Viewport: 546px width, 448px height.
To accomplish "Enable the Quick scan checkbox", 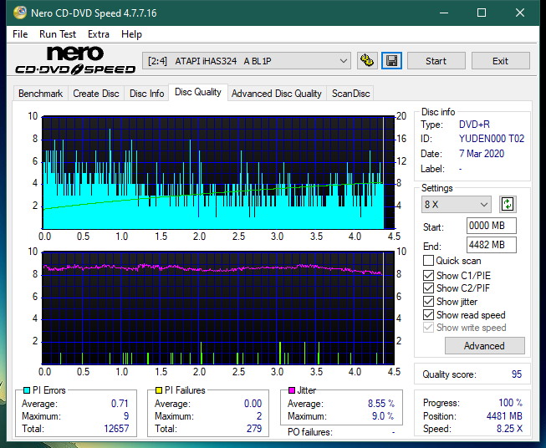I will point(428,261).
